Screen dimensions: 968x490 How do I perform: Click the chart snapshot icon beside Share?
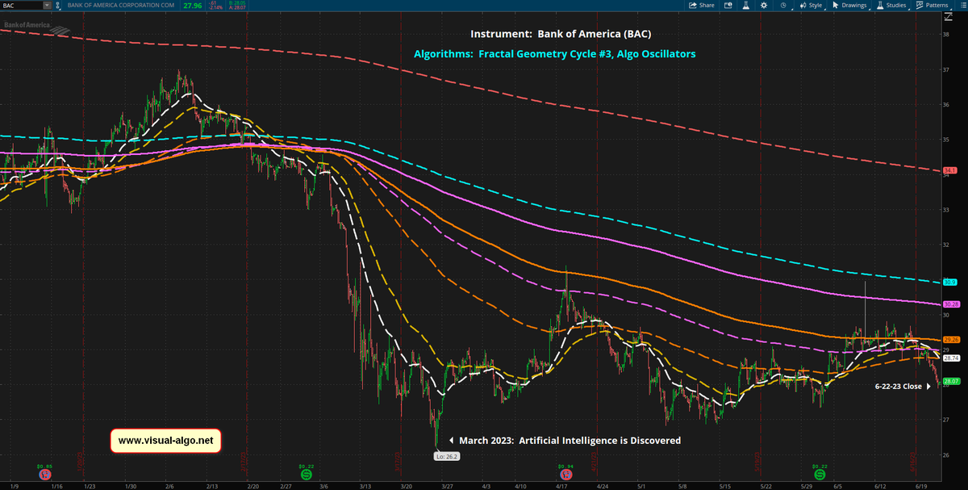pyautogui.click(x=728, y=5)
